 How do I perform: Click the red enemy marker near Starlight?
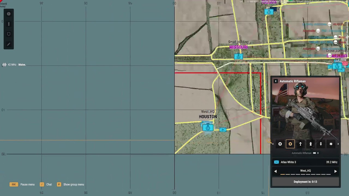click(345, 64)
